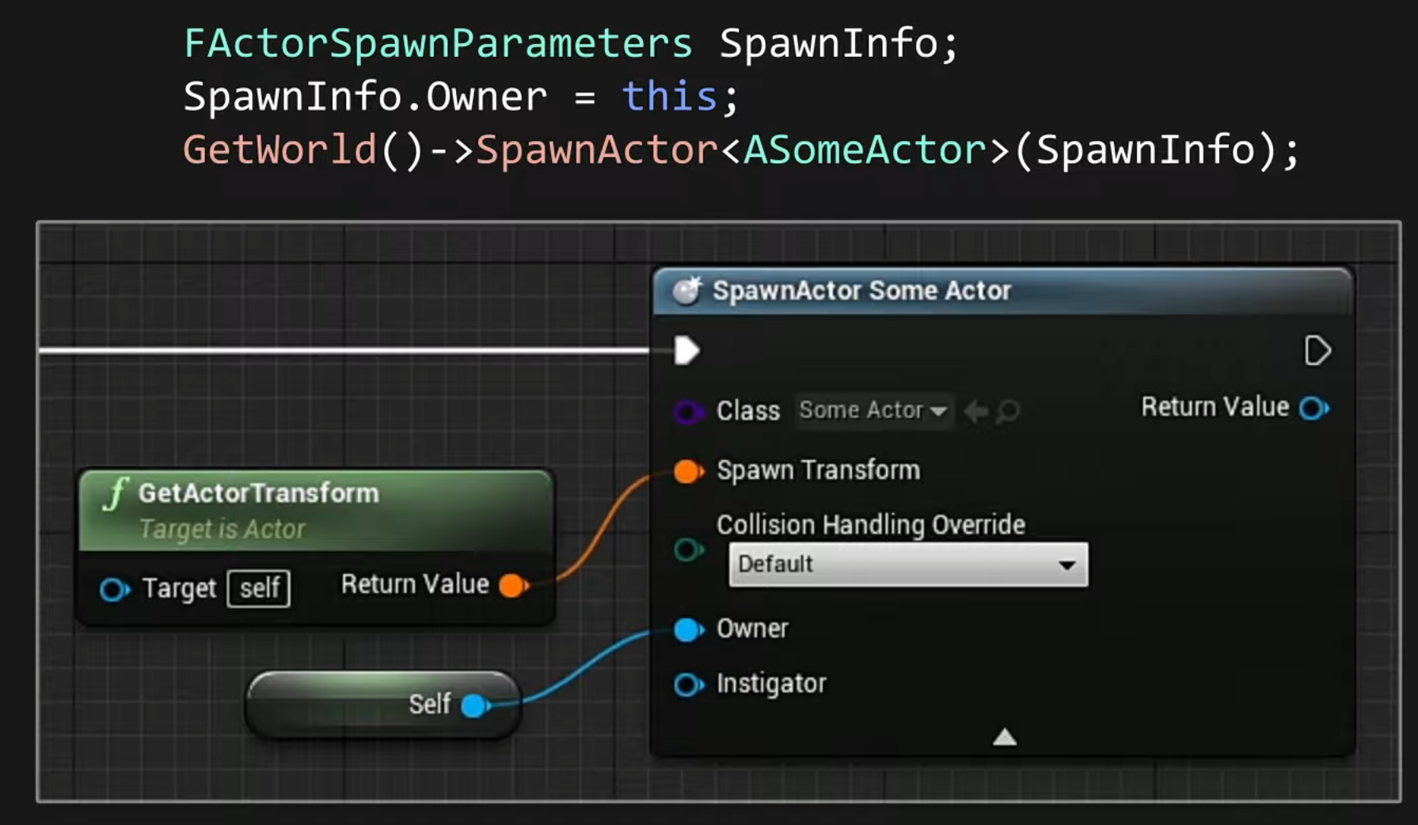The height and width of the screenshot is (825, 1418).
Task: Click the Self node output pin
Action: 475,705
